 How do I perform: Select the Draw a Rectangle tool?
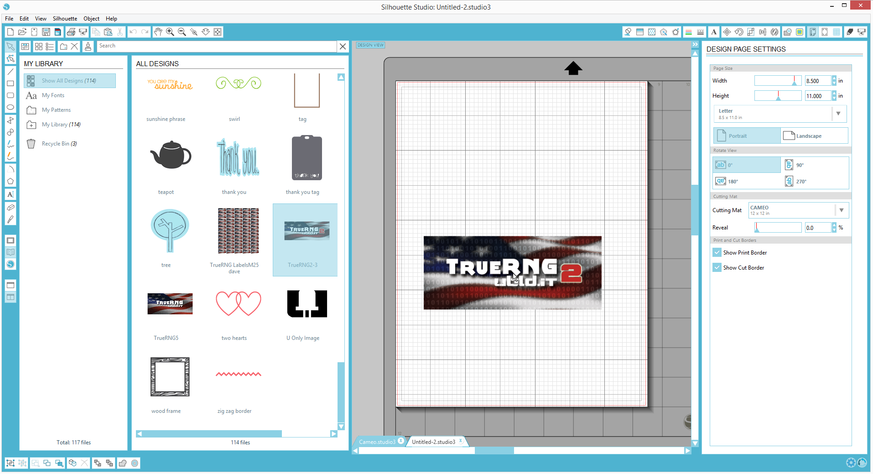coord(10,83)
